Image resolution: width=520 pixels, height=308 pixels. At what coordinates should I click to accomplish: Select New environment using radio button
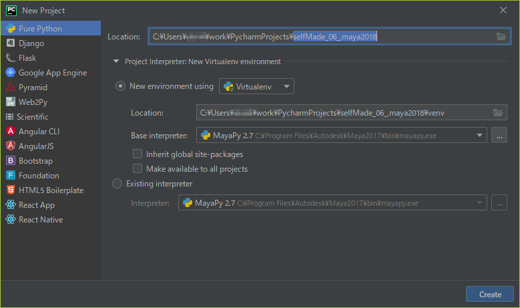[120, 86]
